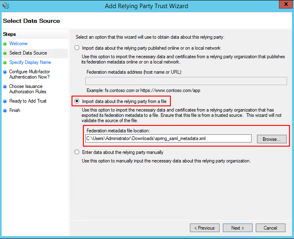This screenshot has height=239, width=294.
Task: Click blue bullet beside Finish
Action: tap(5, 111)
